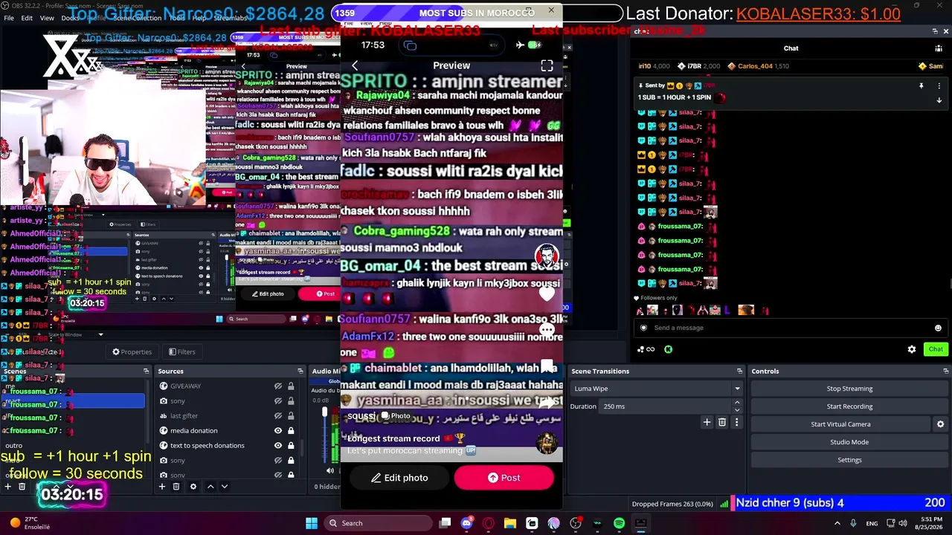Screen dimensions: 952x535
Task: Open the emoji picker in chat
Action: (x=938, y=328)
